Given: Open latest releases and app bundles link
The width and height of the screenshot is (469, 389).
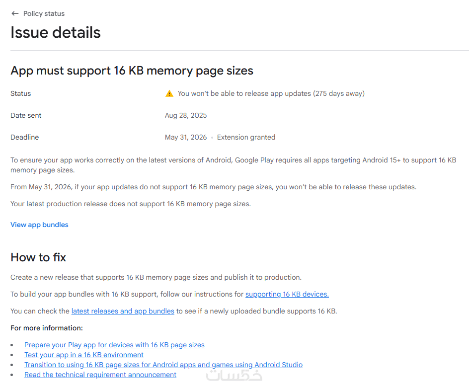Looking at the screenshot, I should [x=123, y=311].
